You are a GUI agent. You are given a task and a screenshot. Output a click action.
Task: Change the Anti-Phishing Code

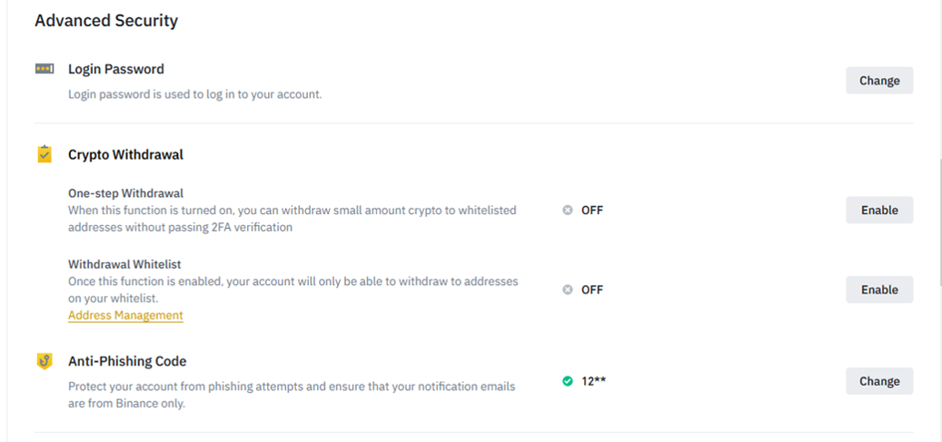879,381
